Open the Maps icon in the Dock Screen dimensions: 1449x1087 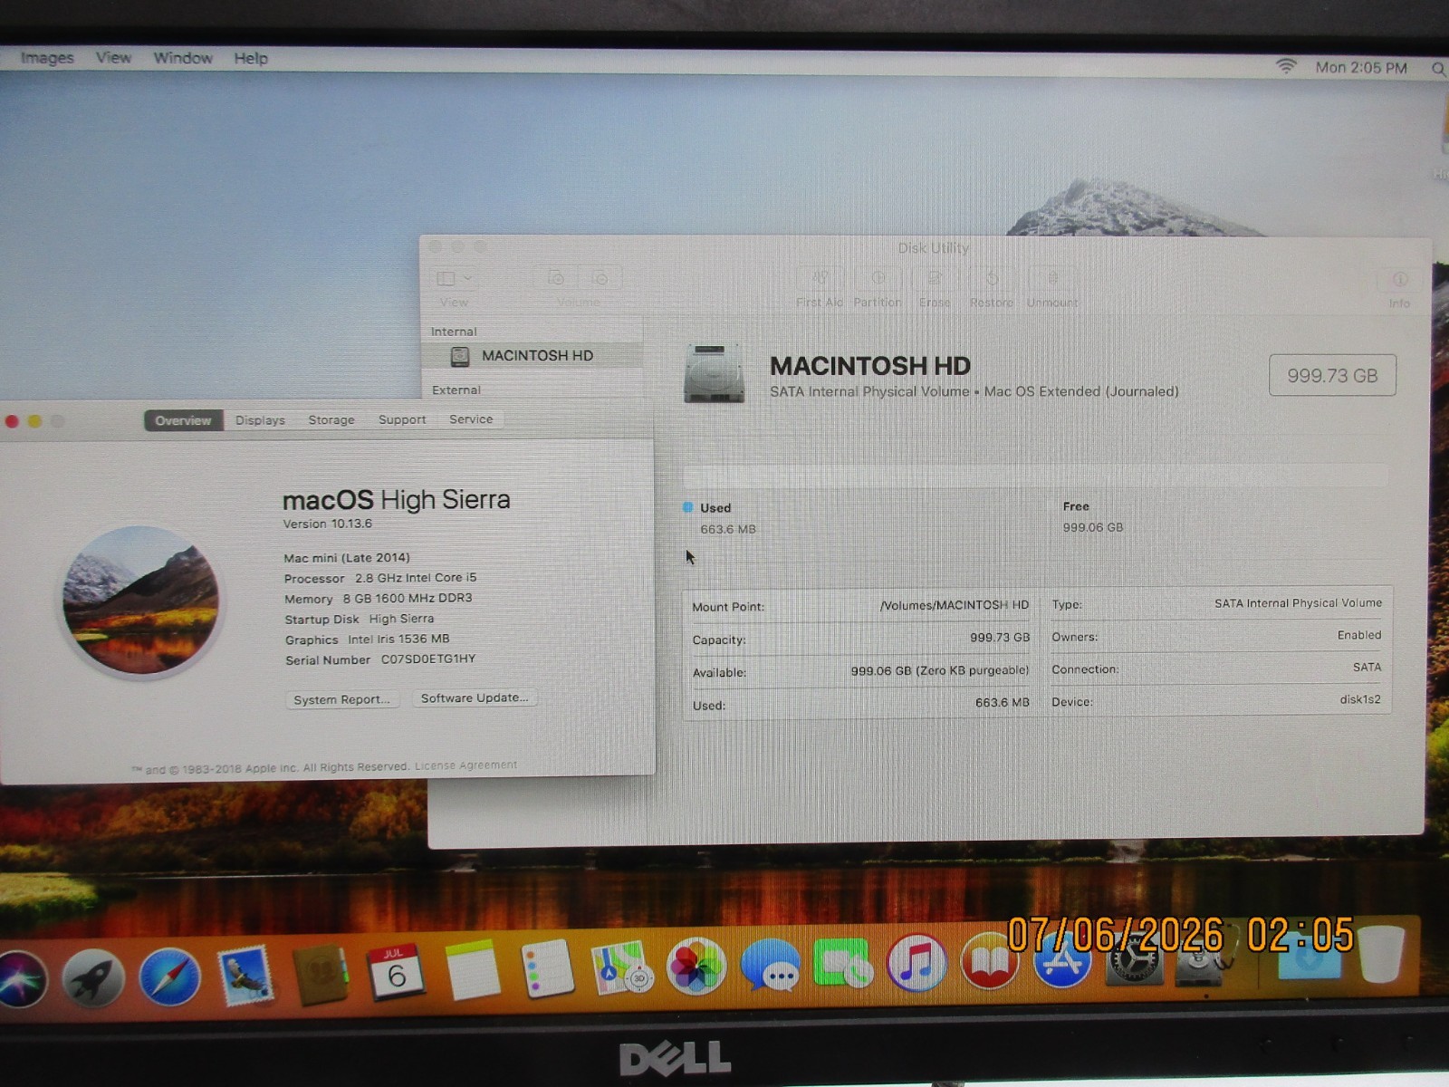621,967
